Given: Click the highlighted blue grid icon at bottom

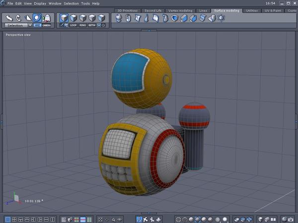Looking at the screenshot, I should (x=83, y=220).
